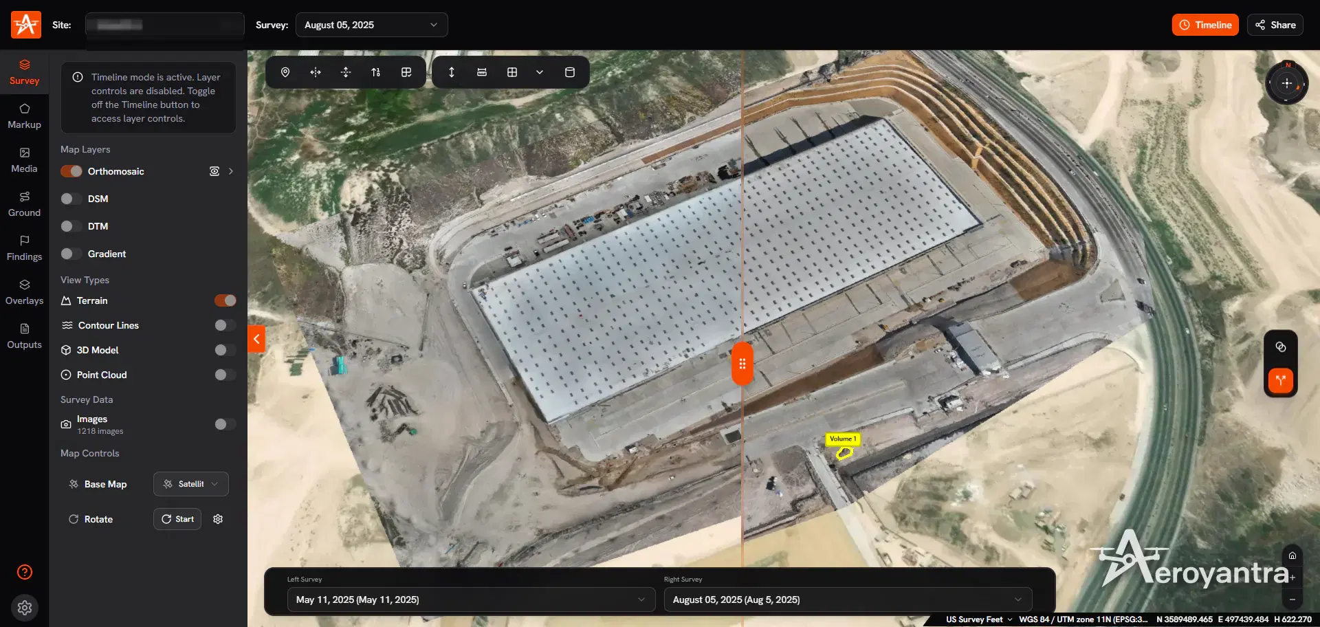The width and height of the screenshot is (1320, 627).
Task: Click the help question mark icon
Action: point(25,572)
